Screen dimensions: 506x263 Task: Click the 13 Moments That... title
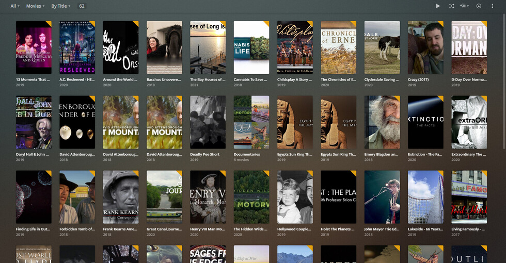pyautogui.click(x=33, y=79)
